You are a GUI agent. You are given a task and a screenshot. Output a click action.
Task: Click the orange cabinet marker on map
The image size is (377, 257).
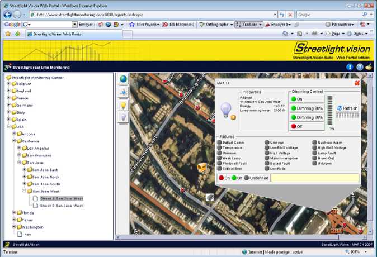(x=202, y=167)
